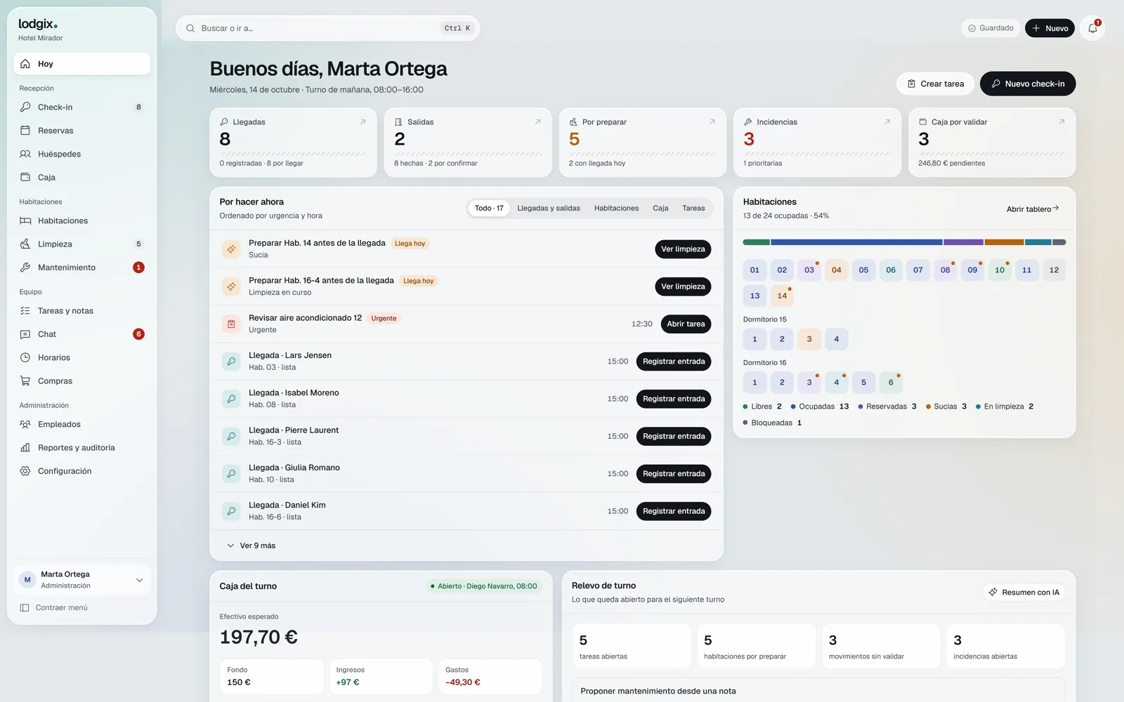Click Resumen con IA button
Viewport: 1124px width, 702px height.
[x=1024, y=592]
